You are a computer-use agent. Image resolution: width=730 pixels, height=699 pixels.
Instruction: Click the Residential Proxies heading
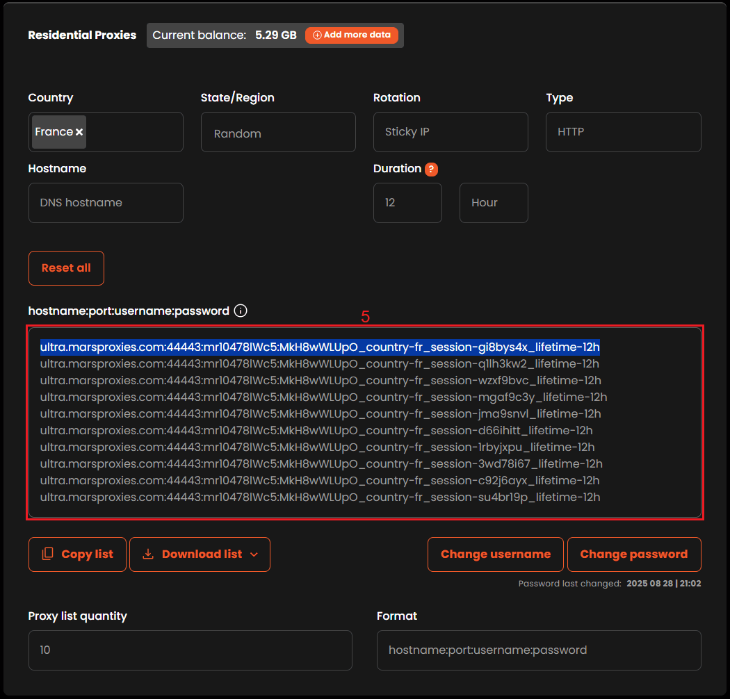pyautogui.click(x=82, y=35)
